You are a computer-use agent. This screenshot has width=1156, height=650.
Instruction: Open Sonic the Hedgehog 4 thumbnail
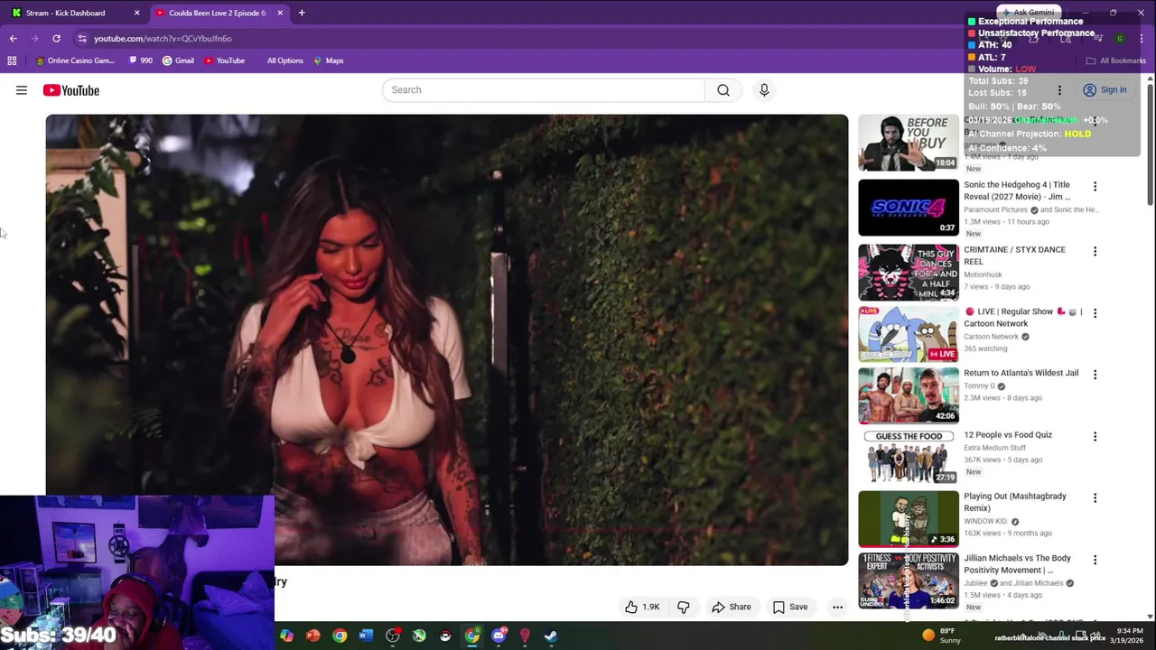(x=909, y=208)
